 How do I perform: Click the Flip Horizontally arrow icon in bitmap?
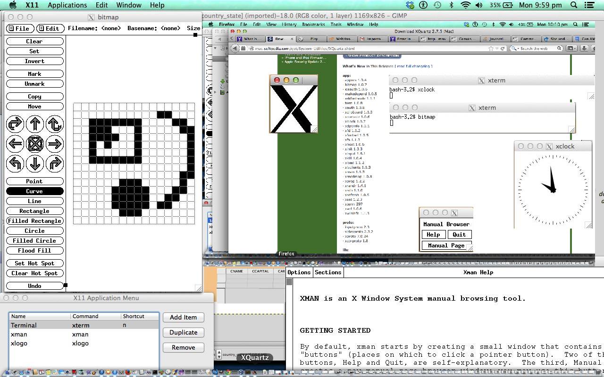15,124
